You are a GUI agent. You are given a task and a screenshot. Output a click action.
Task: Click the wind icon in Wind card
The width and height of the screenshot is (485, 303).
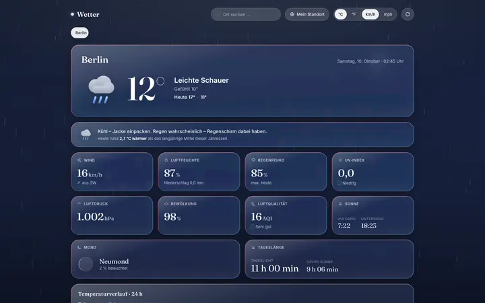point(79,160)
